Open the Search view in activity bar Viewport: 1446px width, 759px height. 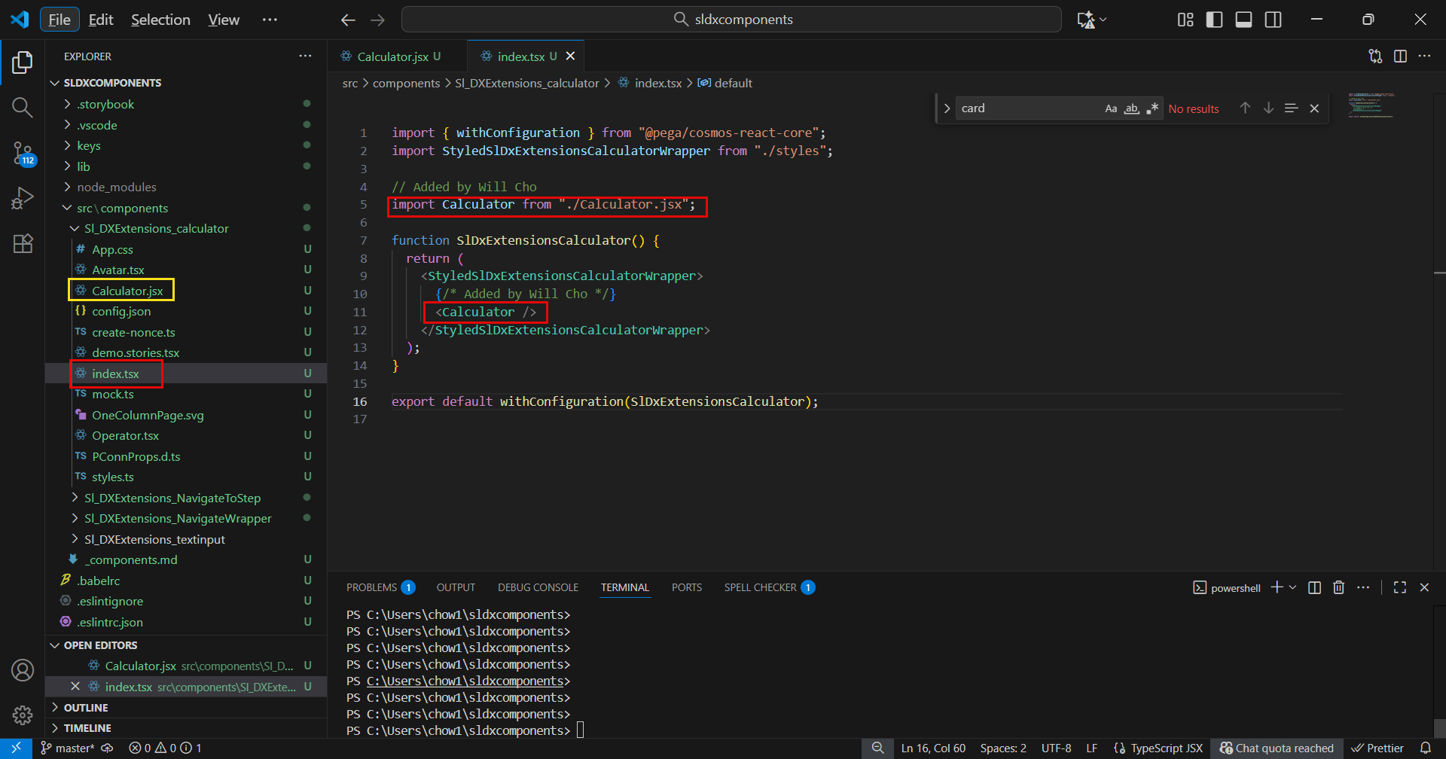pyautogui.click(x=23, y=108)
